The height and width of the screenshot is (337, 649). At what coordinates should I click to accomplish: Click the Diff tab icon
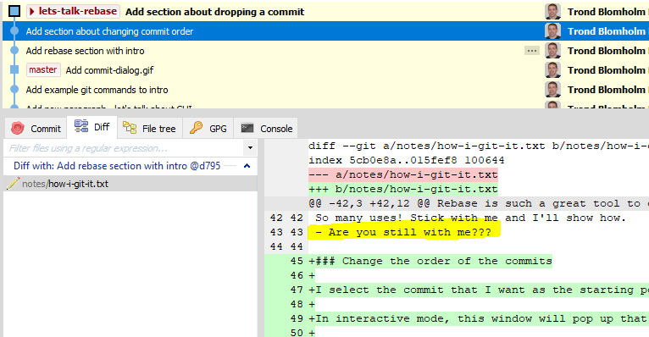tap(81, 126)
